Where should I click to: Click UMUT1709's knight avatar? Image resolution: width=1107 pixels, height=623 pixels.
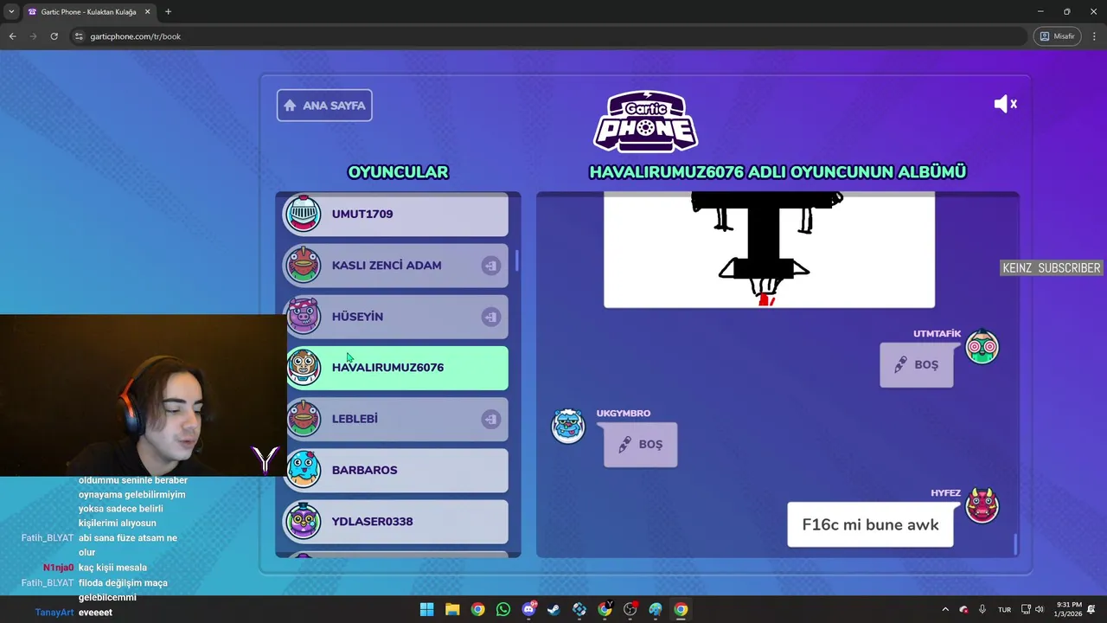304,214
